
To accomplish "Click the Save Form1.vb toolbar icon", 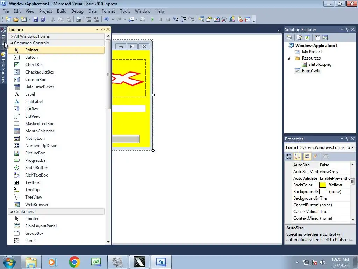I will 35,20.
